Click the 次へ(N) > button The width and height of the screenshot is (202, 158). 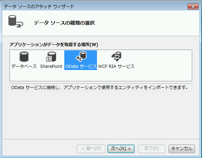[x=121, y=149]
